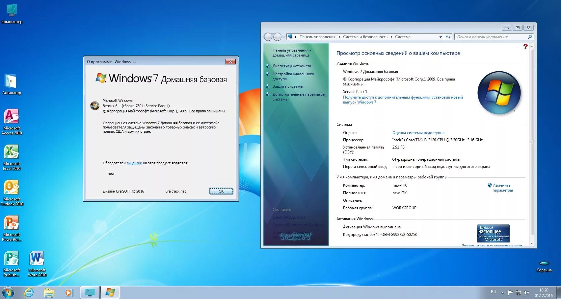The image size is (561, 299).
Task: Click the Оценка системы недоступна link
Action: point(418,133)
